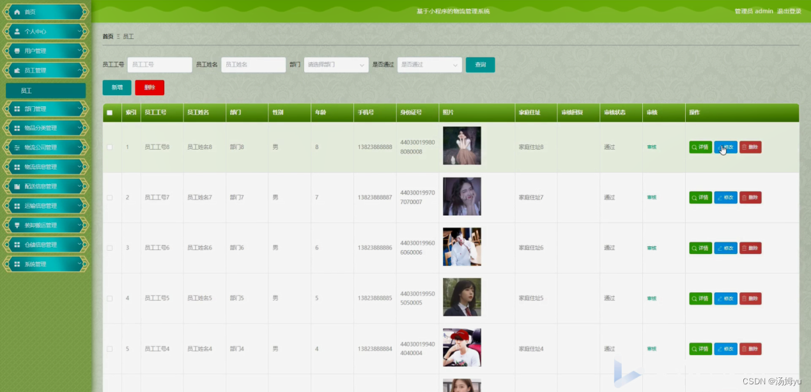
Task: Click 首页 in the breadcrumb
Action: (108, 37)
